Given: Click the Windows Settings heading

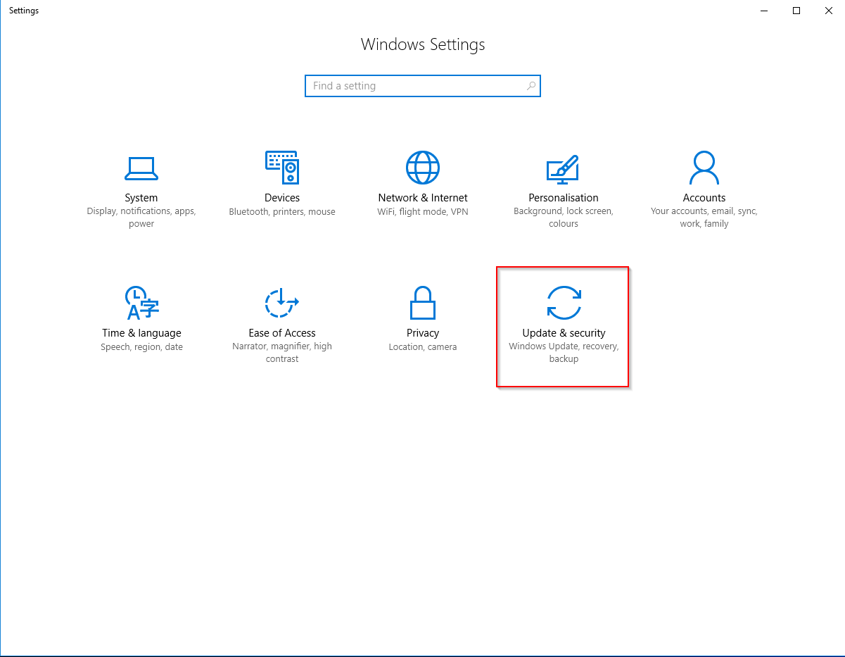Looking at the screenshot, I should tap(423, 44).
